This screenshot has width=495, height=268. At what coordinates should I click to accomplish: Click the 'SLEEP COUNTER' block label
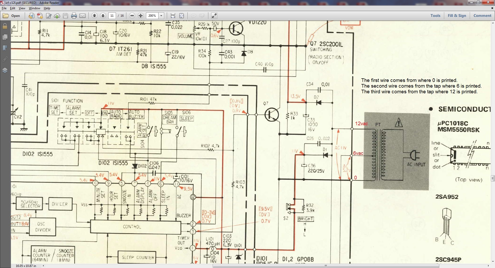(138, 257)
